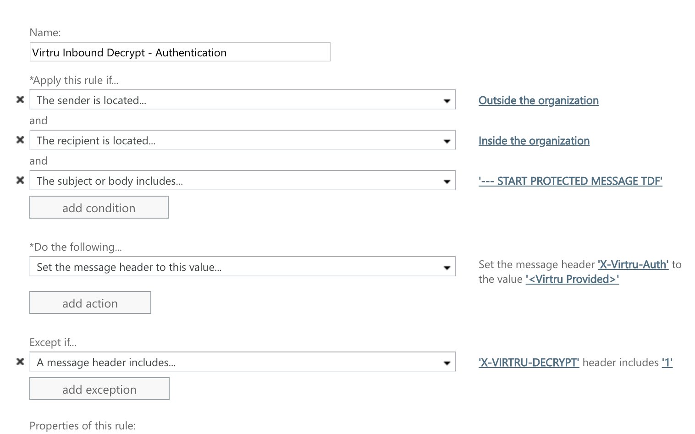Click the add condition button

click(99, 208)
